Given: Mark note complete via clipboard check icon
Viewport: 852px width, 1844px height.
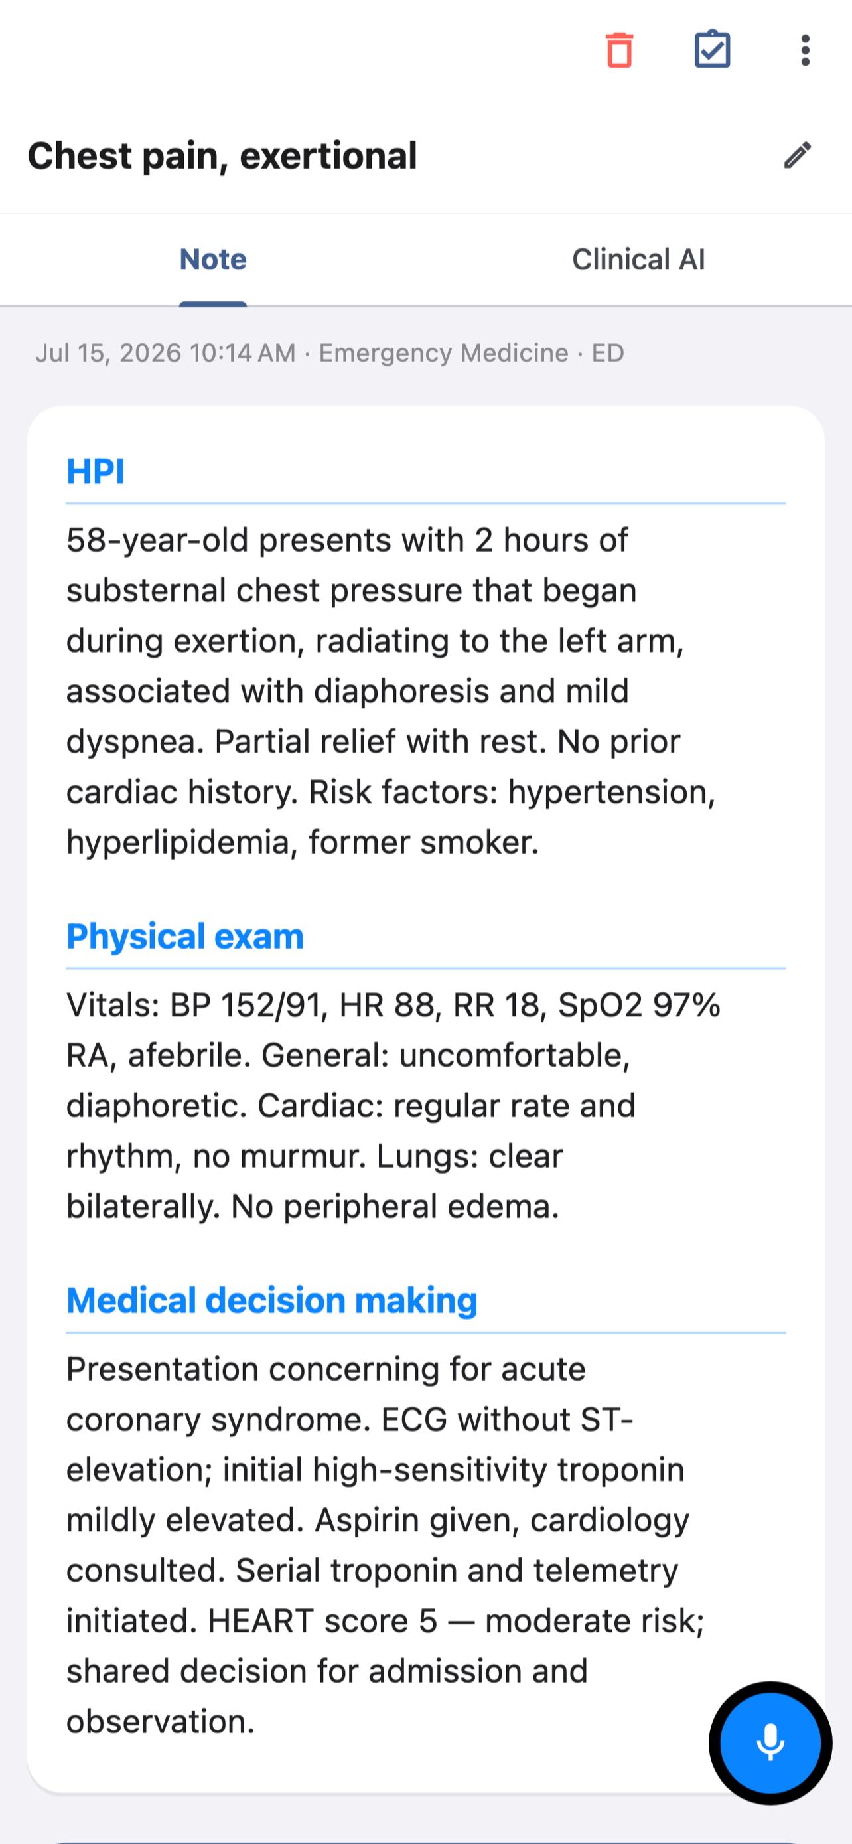Looking at the screenshot, I should pyautogui.click(x=713, y=50).
